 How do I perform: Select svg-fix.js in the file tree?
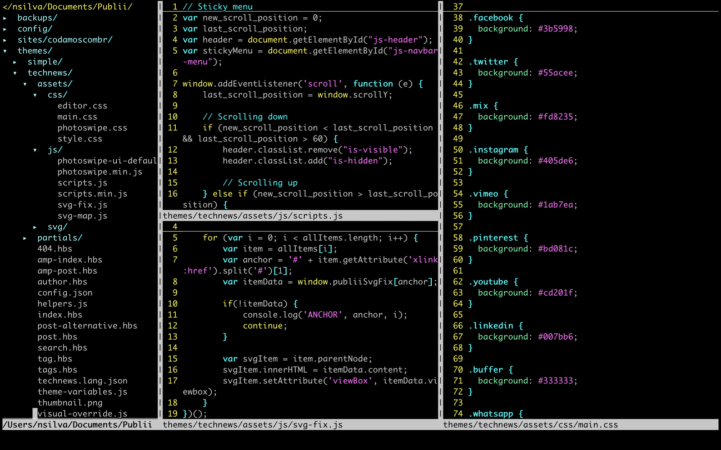[82, 205]
